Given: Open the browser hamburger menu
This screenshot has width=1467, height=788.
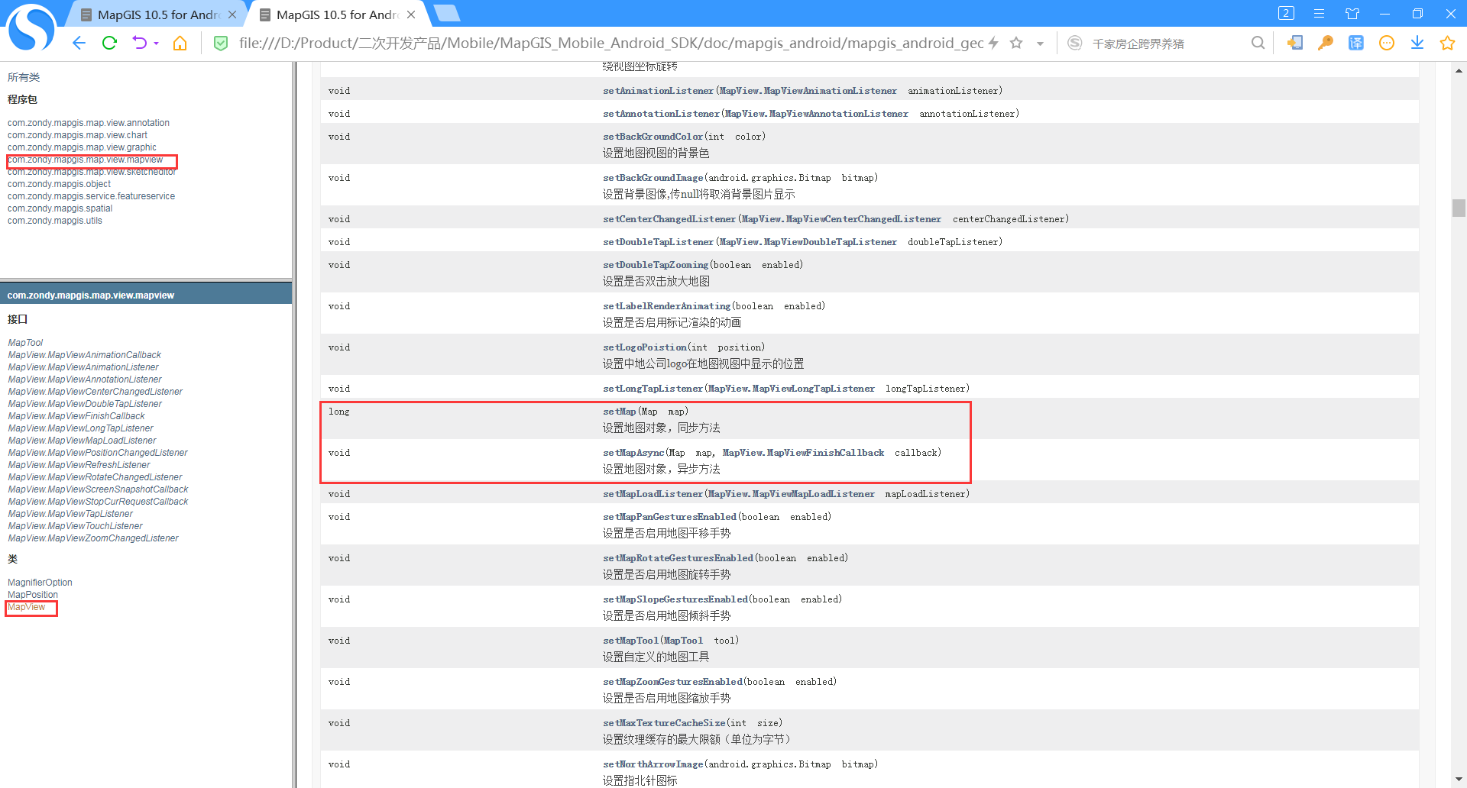Looking at the screenshot, I should 1320,14.
